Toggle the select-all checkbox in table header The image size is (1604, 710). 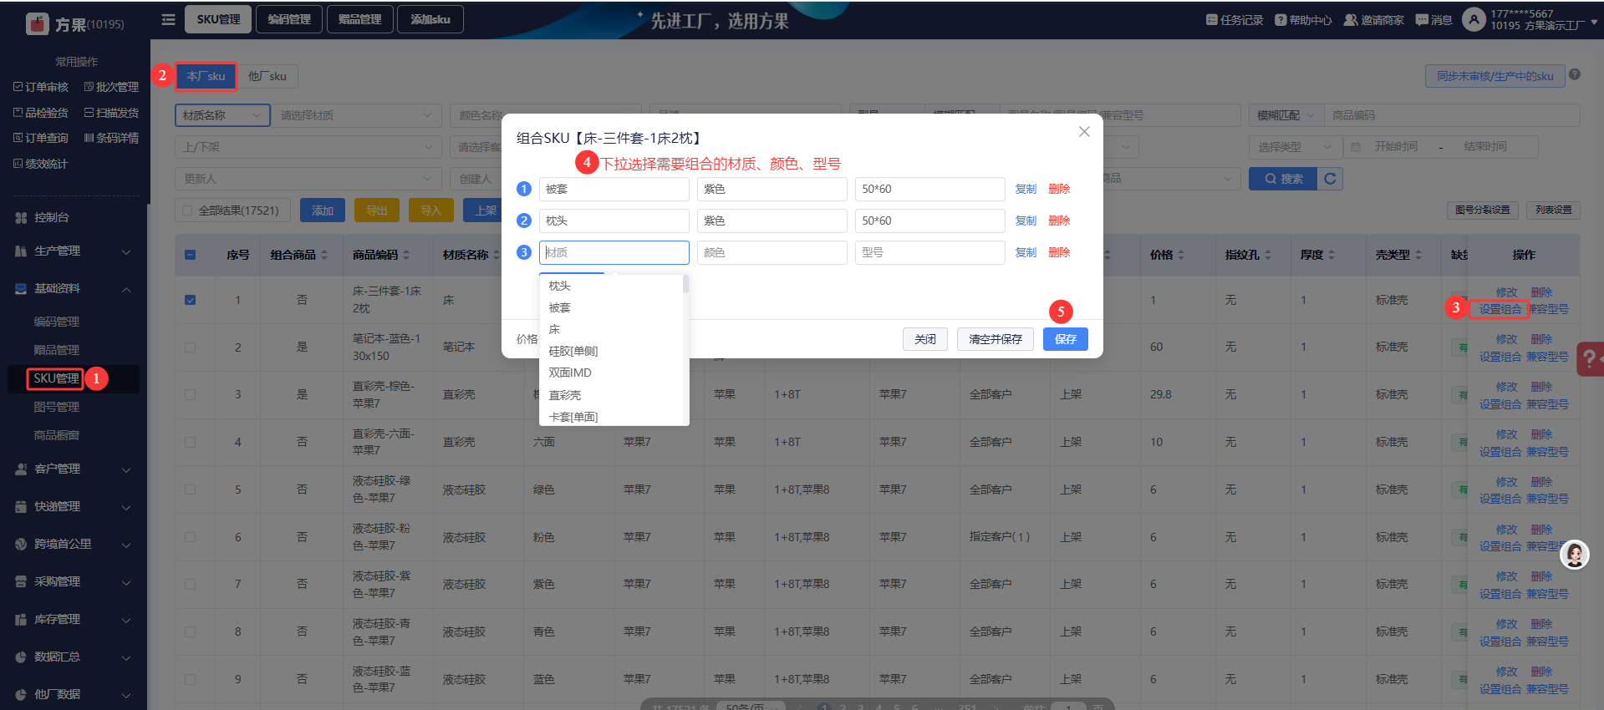[191, 255]
